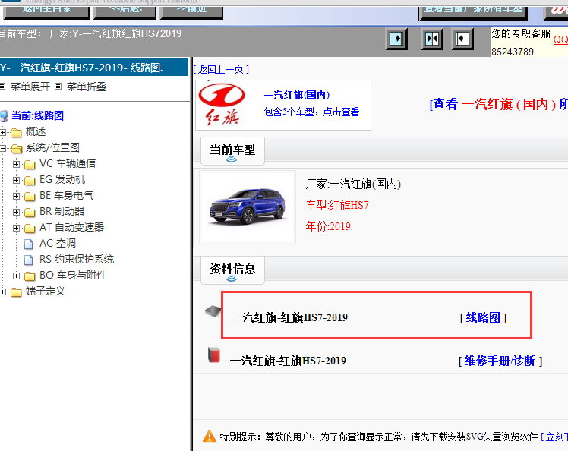The height and width of the screenshot is (451, 568).
Task: Click the third panel layout icon
Action: coord(462,39)
